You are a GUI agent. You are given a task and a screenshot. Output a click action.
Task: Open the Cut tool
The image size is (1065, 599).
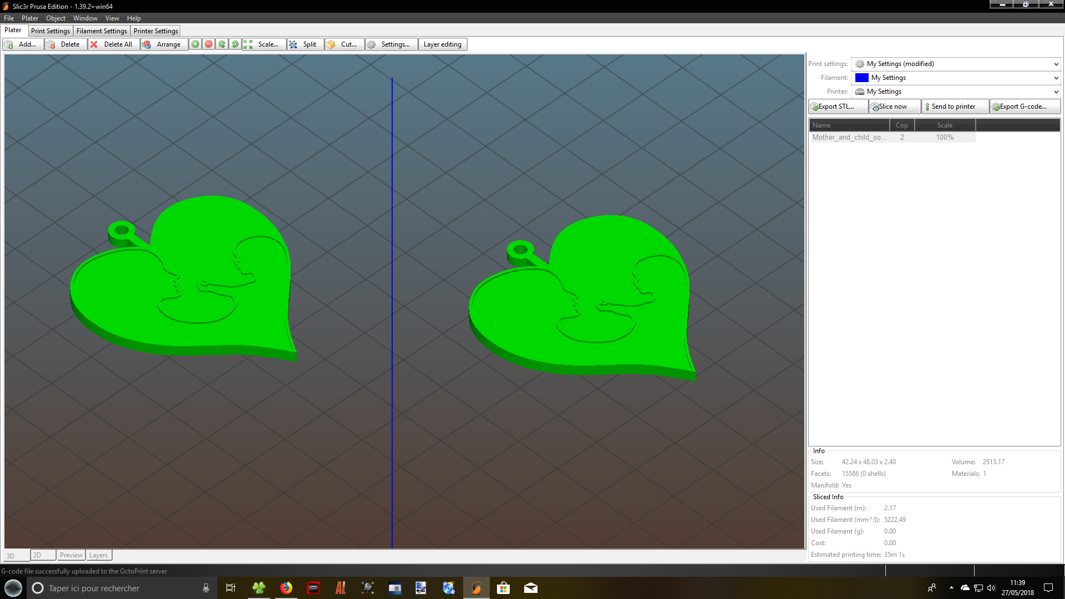tap(344, 44)
